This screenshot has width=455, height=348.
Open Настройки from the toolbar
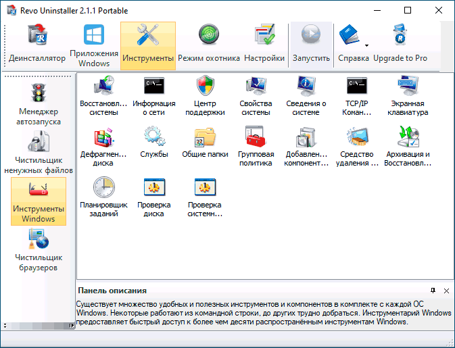(x=264, y=45)
